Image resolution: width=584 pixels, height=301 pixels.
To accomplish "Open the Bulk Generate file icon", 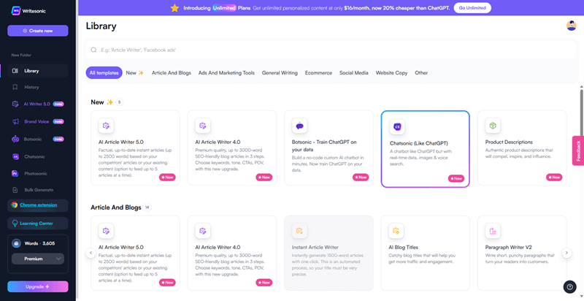I will coord(15,190).
